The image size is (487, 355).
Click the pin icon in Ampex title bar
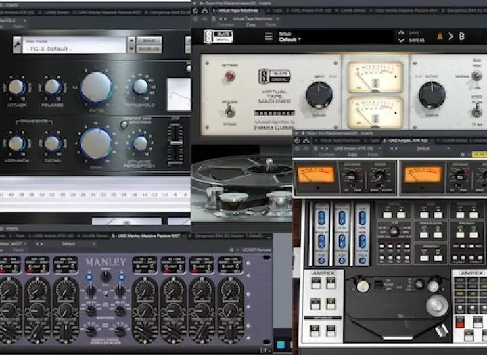(303, 133)
